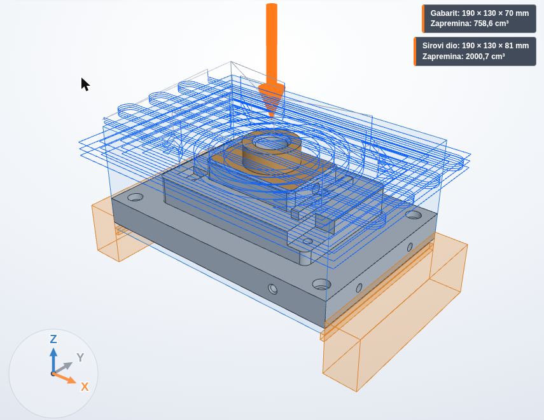Image resolution: width=544 pixels, height=420 pixels.
Task: Click the orange tool shank above the part
Action: pos(272,43)
